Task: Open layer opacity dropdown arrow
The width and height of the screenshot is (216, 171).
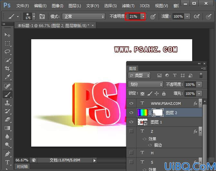Action: (199, 85)
